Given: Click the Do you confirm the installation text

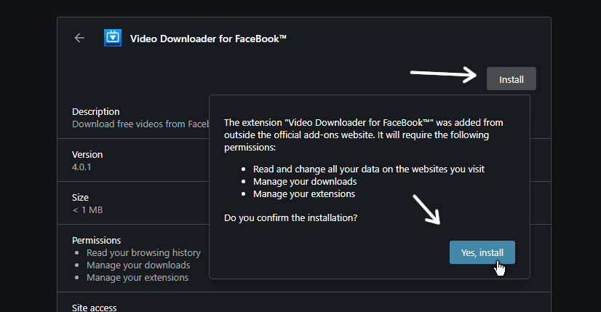Looking at the screenshot, I should click(x=290, y=217).
